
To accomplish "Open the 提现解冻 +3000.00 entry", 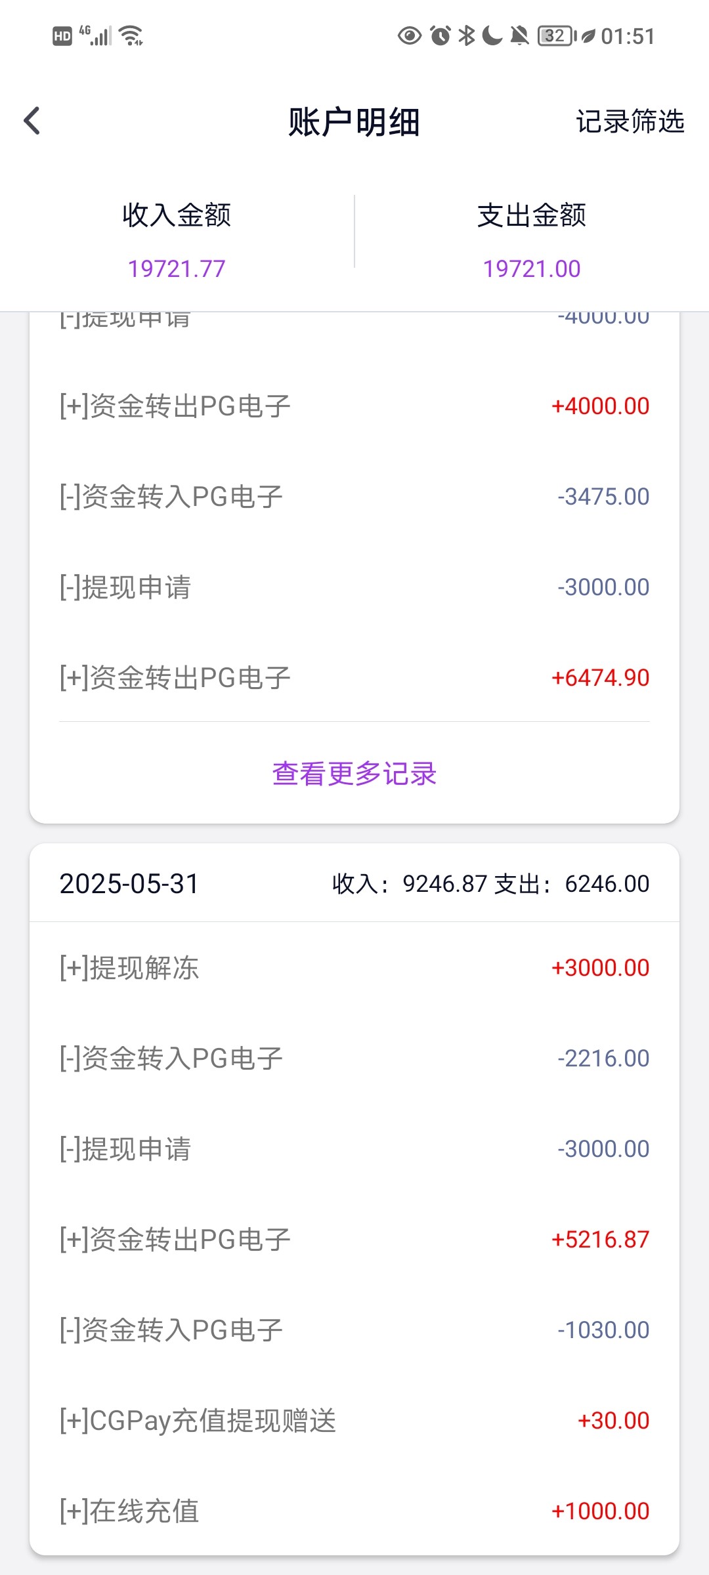I will click(354, 968).
